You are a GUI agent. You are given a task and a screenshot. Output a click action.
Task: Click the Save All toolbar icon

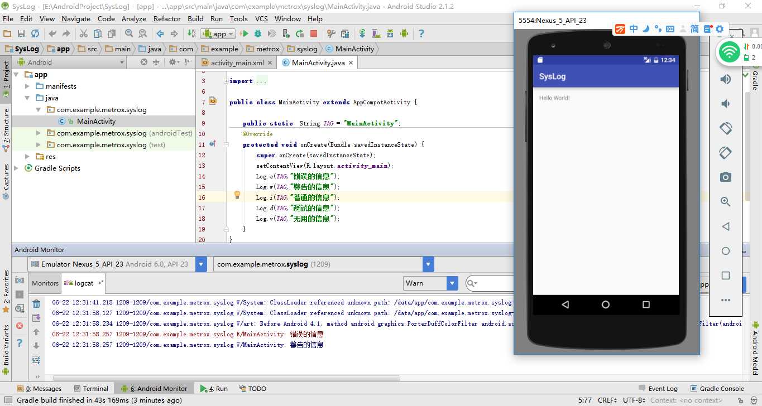coord(21,33)
